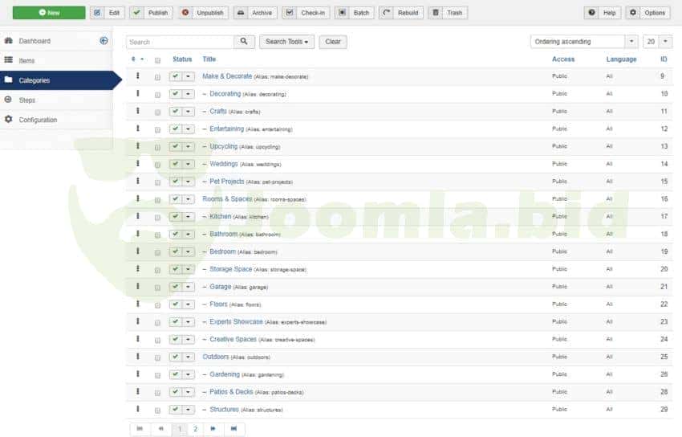Screen dimensions: 682x437
Task: Click the green New button
Action: (49, 13)
